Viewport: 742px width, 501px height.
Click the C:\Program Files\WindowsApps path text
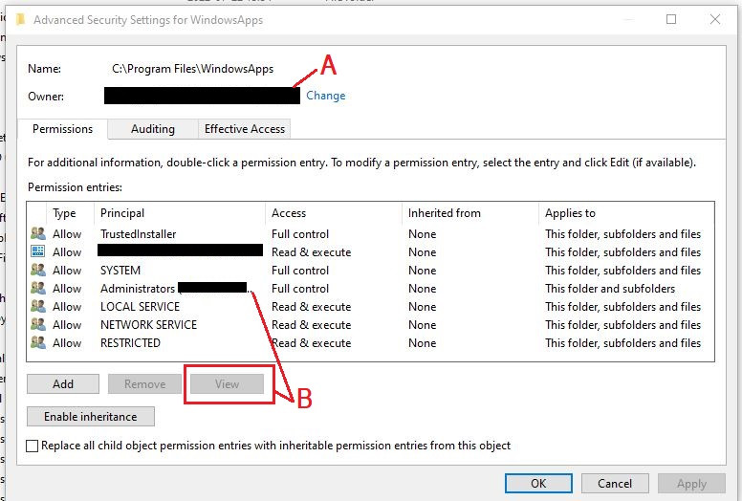point(192,69)
